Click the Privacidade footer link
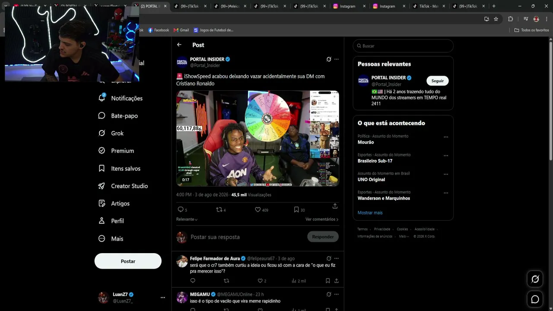The width and height of the screenshot is (553, 311). (382, 229)
